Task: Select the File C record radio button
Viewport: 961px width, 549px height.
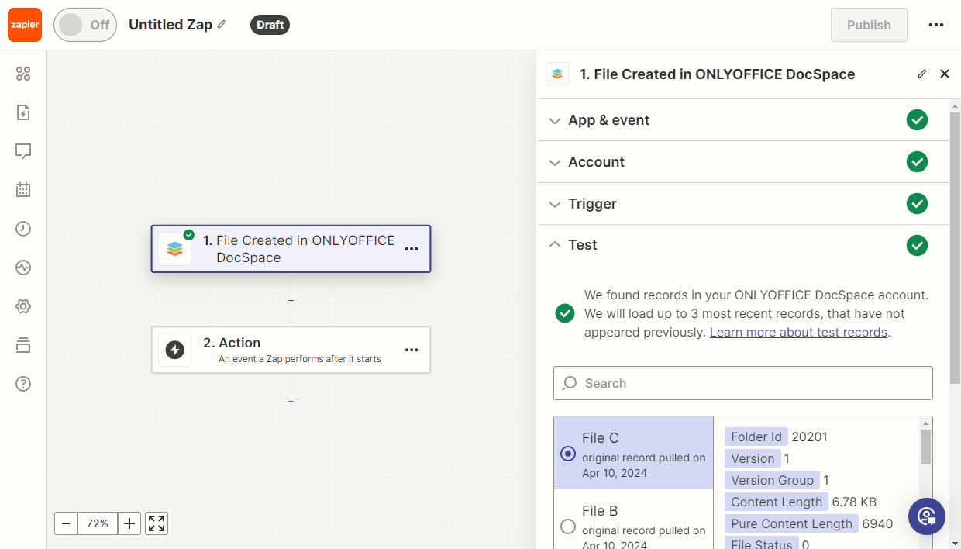Action: point(568,454)
